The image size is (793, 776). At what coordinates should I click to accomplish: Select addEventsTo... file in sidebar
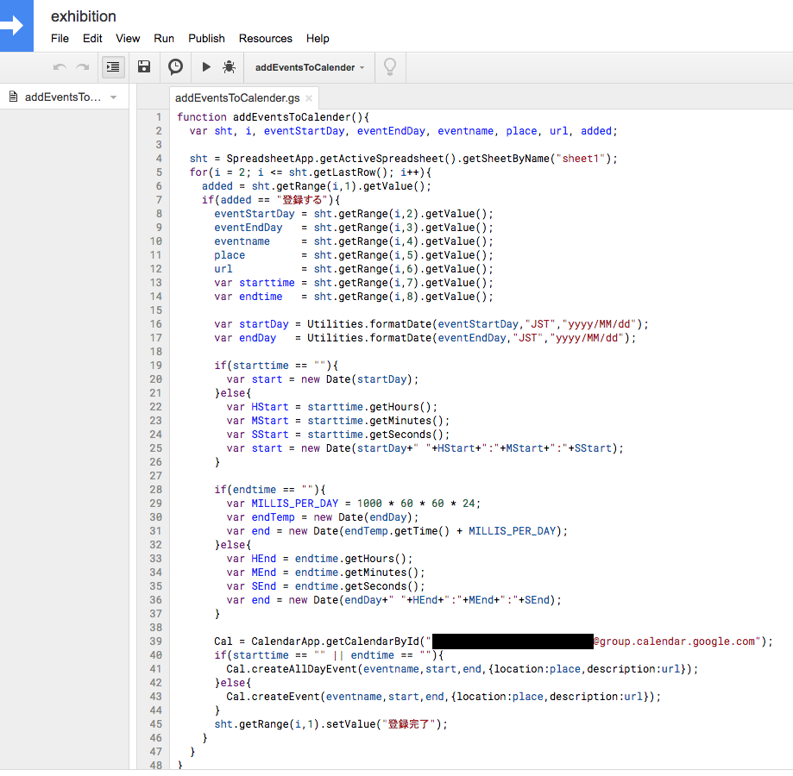63,97
